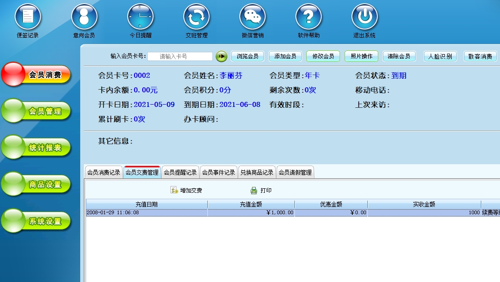
Task: Click the 浏览会员 button
Action: click(x=247, y=56)
